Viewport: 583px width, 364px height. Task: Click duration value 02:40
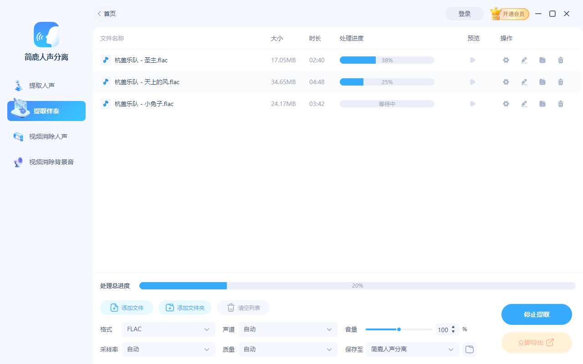coord(317,60)
